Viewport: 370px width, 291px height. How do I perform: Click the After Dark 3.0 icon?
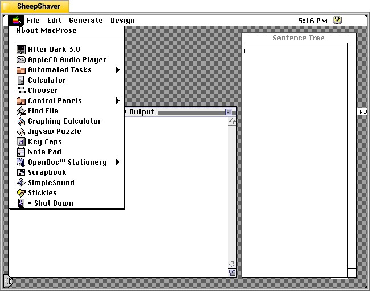point(20,50)
